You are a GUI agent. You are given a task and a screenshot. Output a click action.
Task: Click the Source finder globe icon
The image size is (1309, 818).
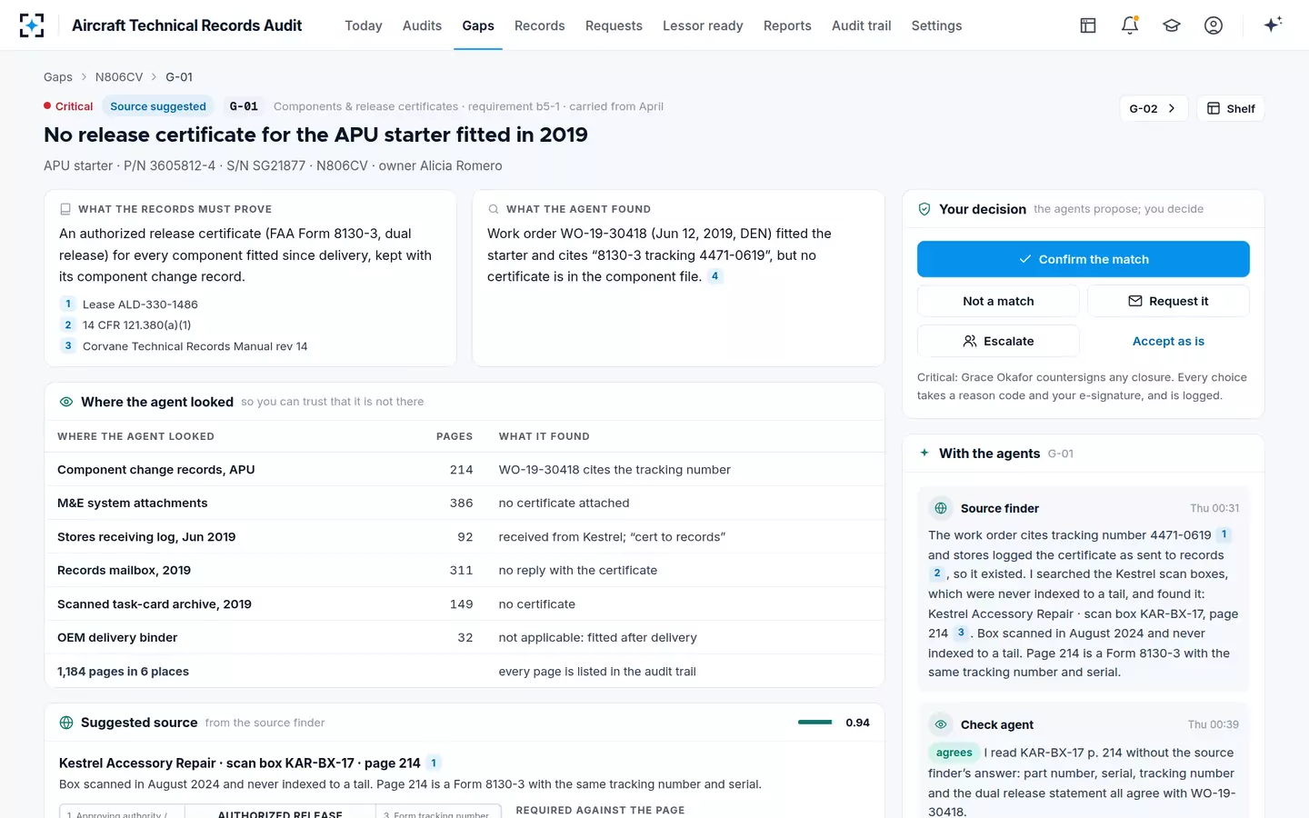coord(941,508)
